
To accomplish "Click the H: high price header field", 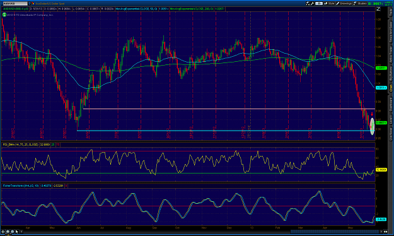I will tap(65, 9).
